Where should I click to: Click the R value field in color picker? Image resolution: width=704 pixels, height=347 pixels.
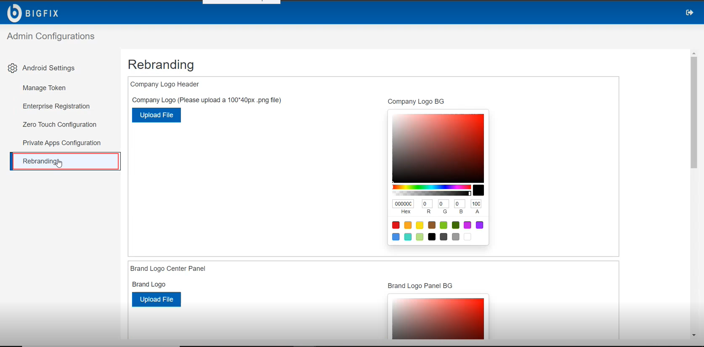(427, 204)
